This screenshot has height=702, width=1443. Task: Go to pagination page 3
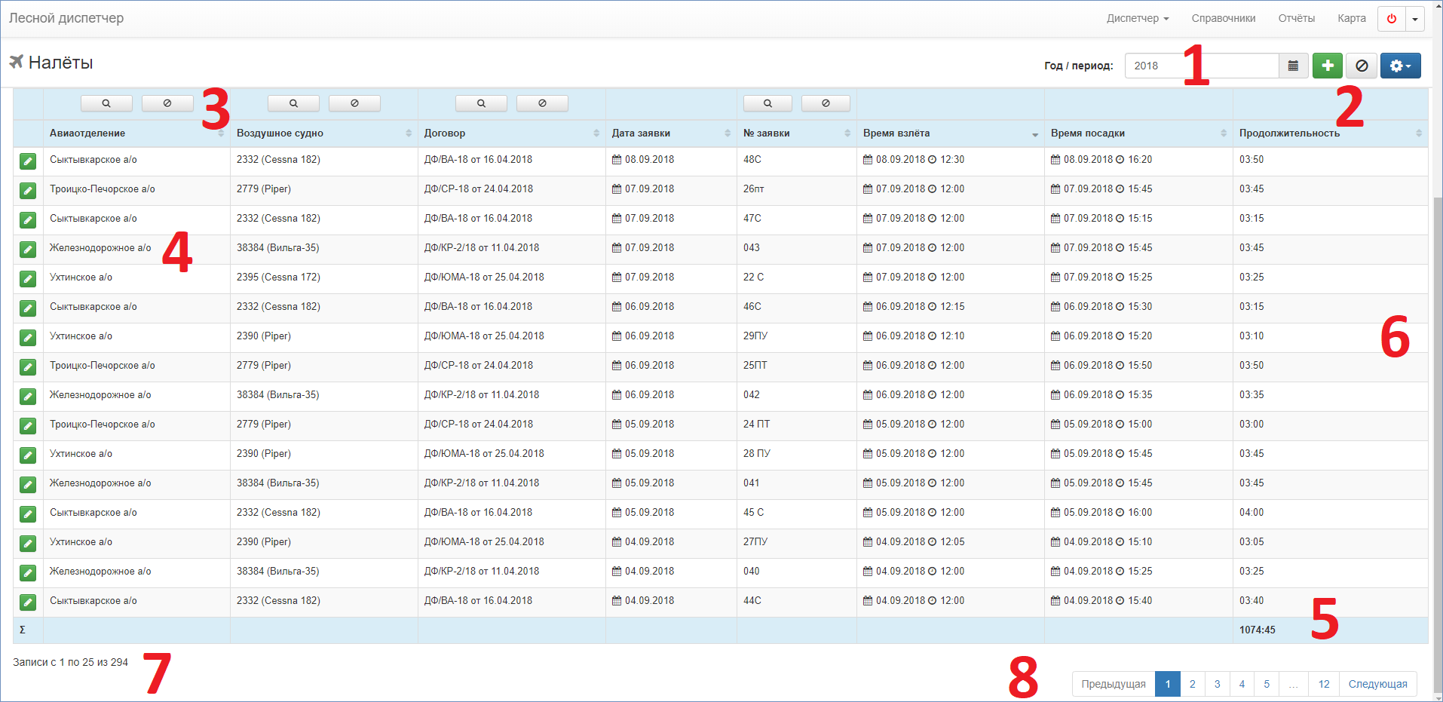pos(1217,684)
